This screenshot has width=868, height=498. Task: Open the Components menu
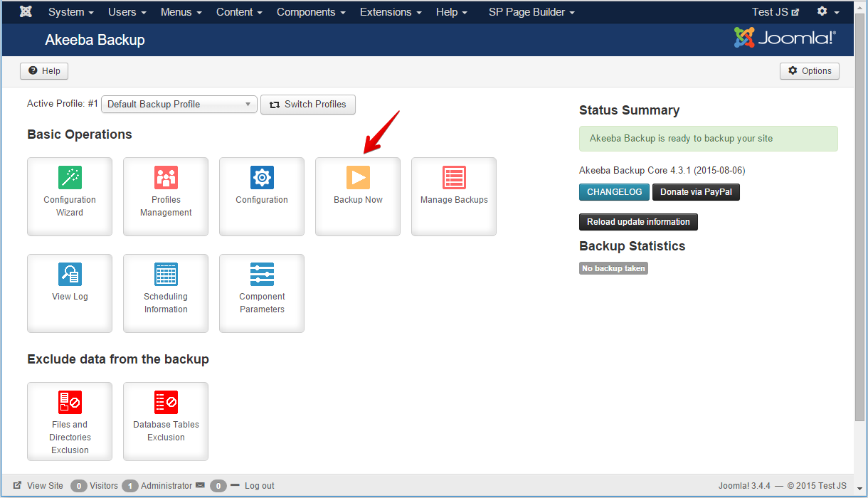tap(311, 12)
